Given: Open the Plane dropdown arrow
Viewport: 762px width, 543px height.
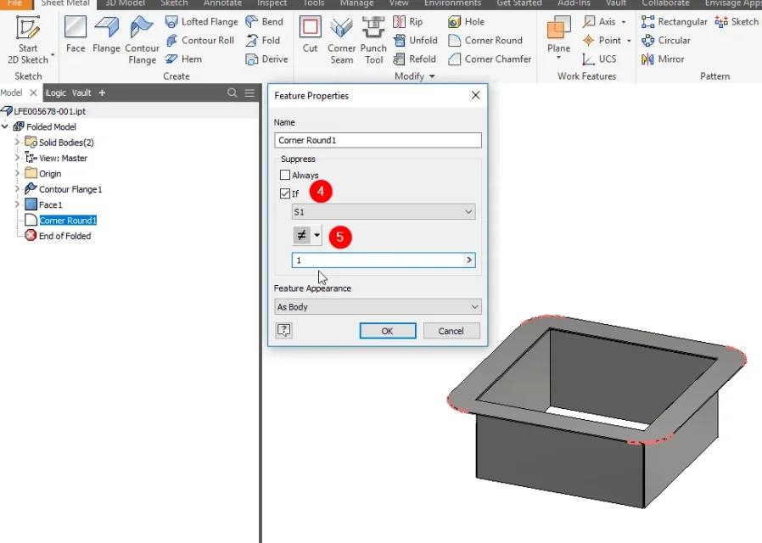Looking at the screenshot, I should (x=558, y=58).
